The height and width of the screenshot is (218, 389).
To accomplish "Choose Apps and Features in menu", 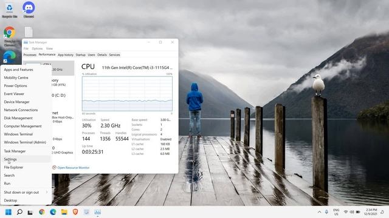I will click(26, 70).
